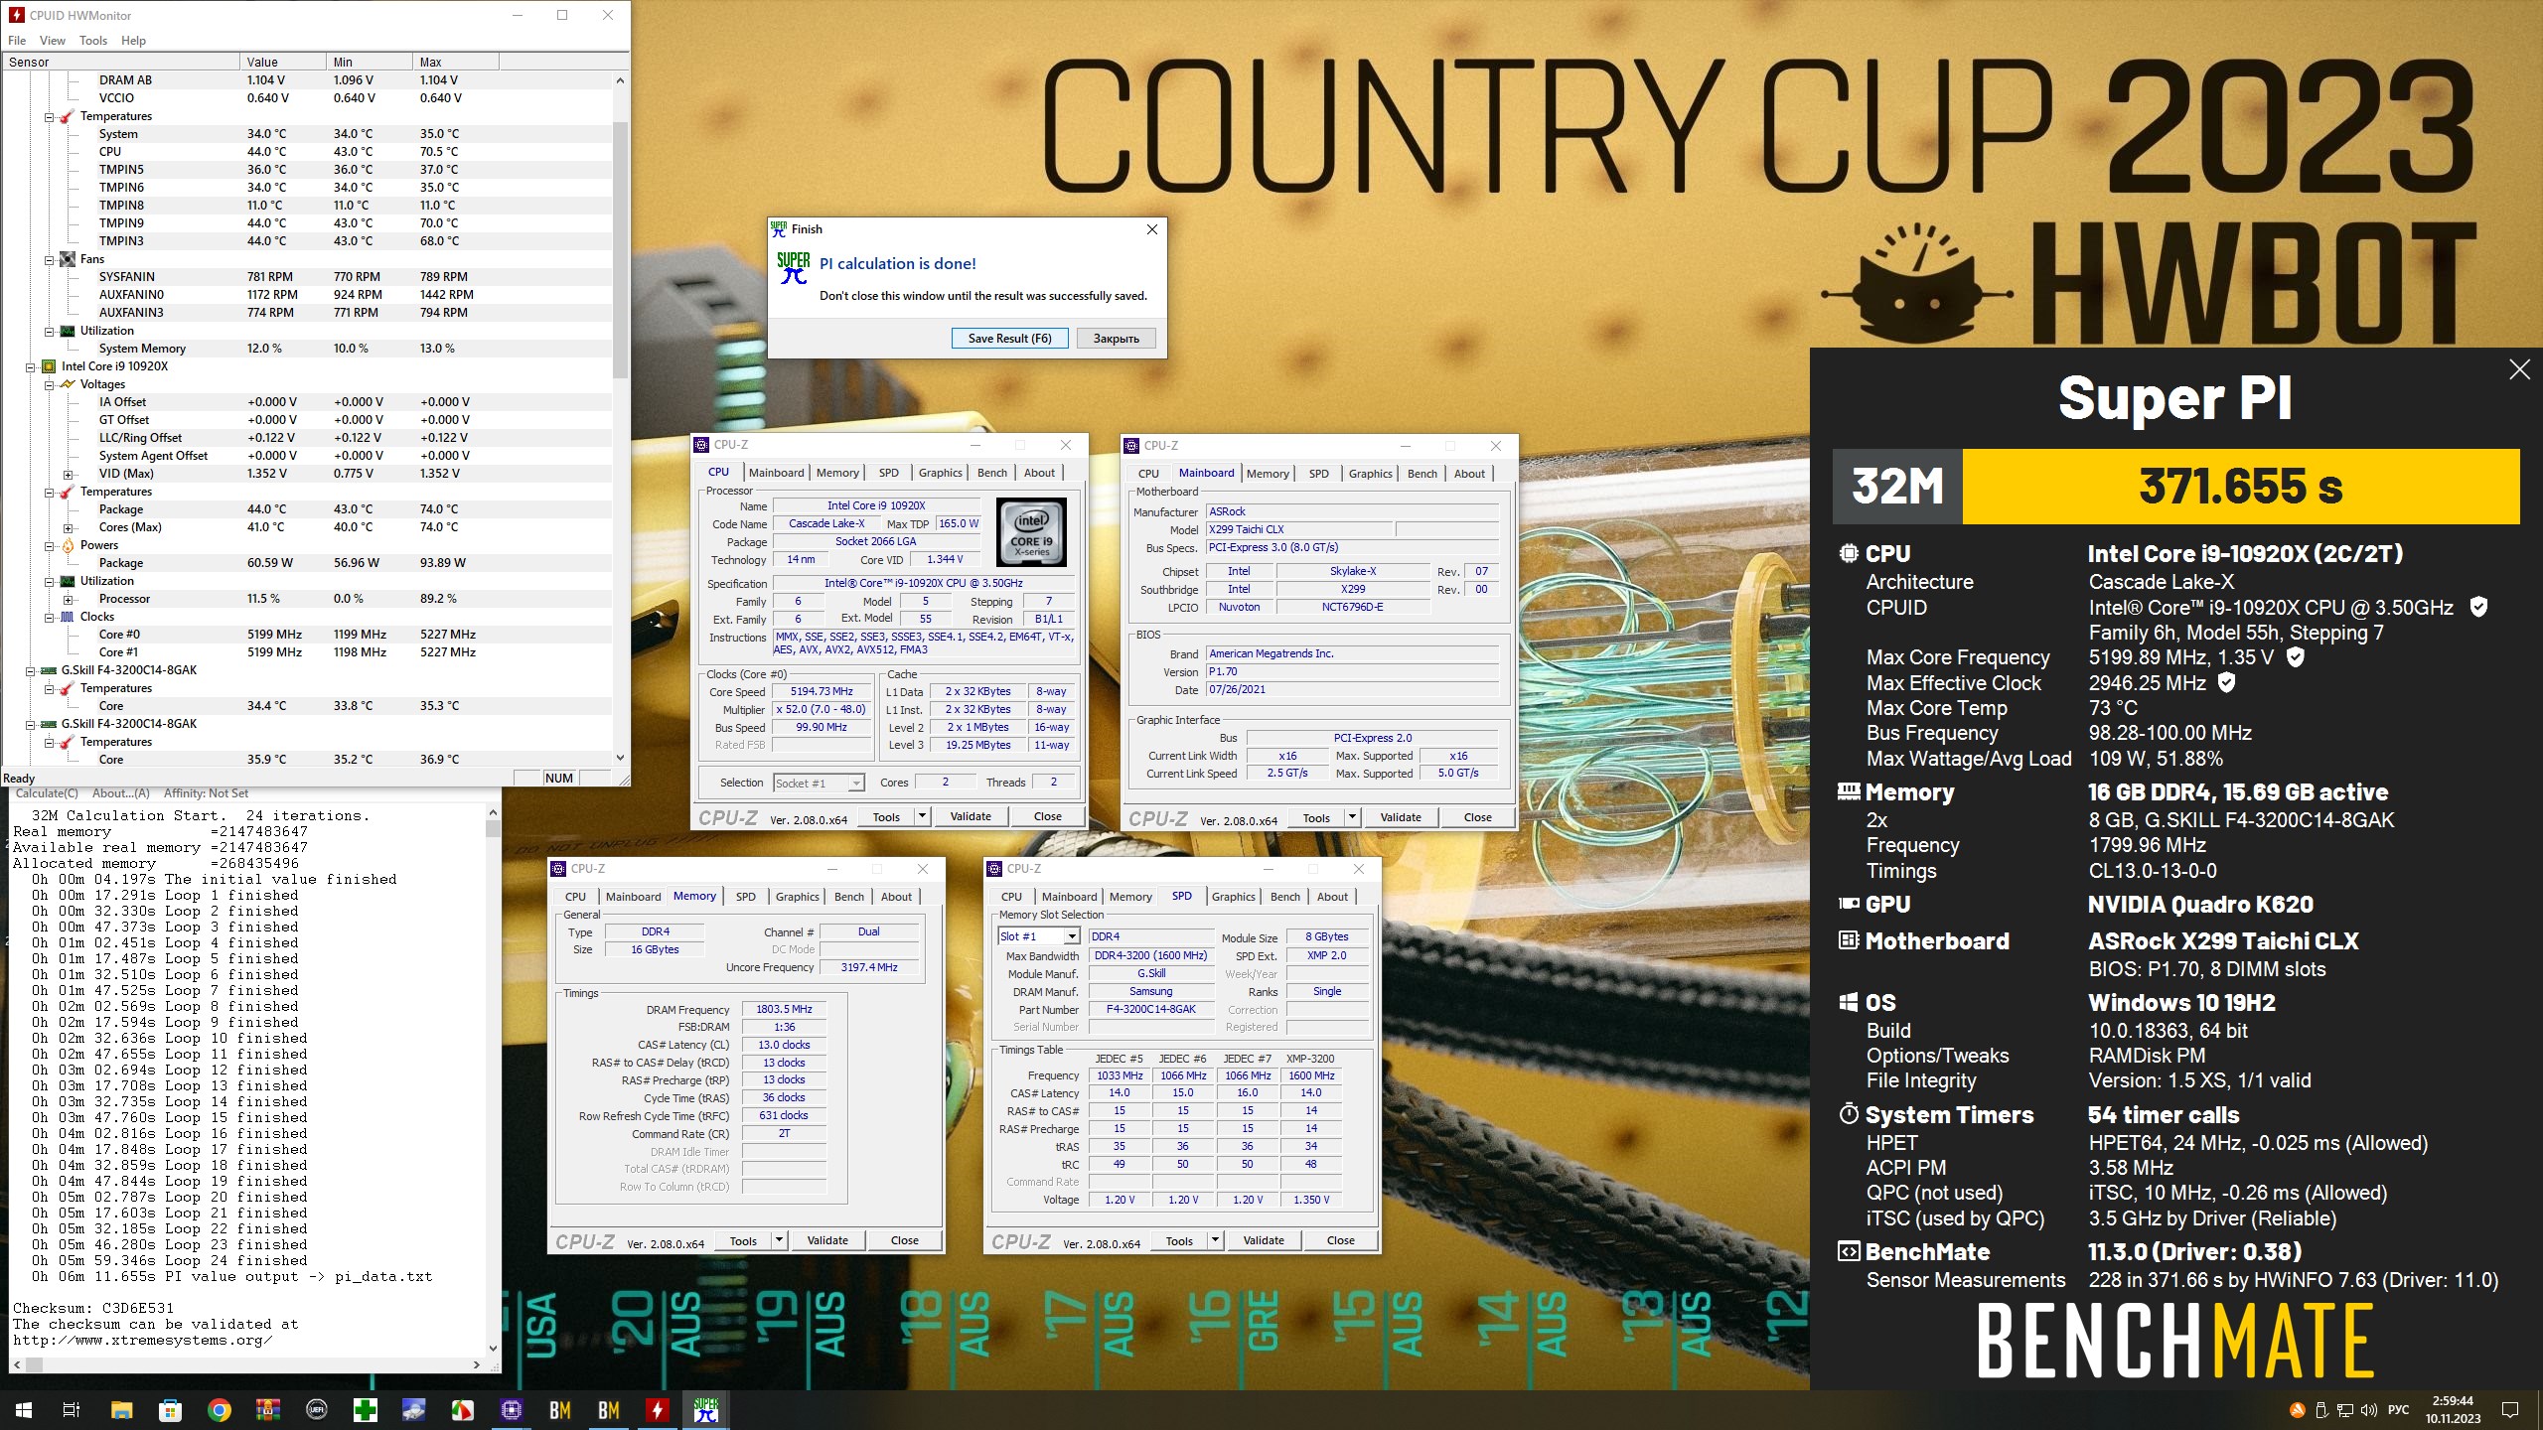Click the System Timers clock icon

pyautogui.click(x=1849, y=1114)
